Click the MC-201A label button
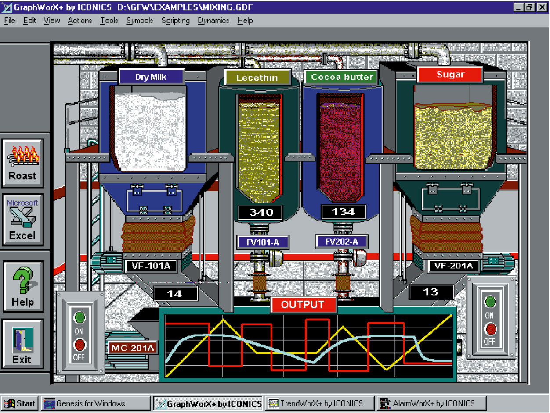This screenshot has width=550, height=413. [x=132, y=348]
